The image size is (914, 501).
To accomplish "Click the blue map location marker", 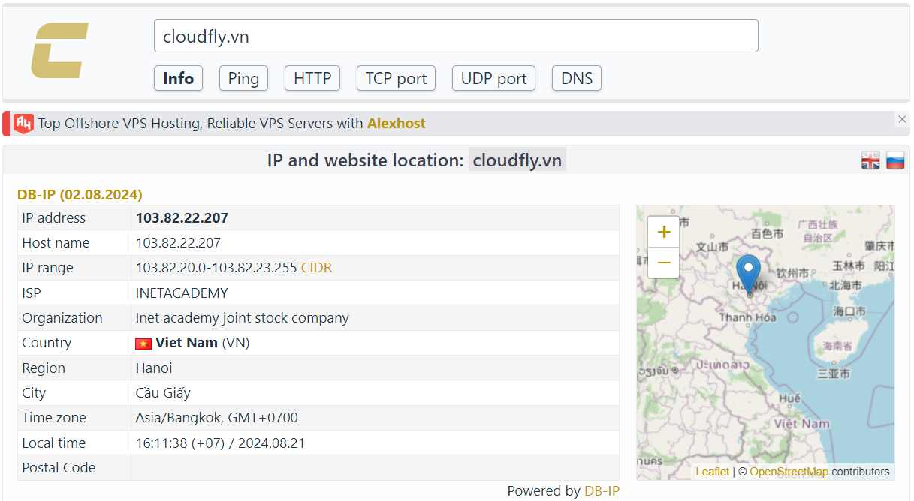I will pos(748,274).
